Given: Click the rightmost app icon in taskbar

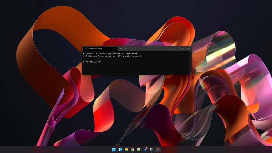Looking at the screenshot, I should [x=157, y=150].
